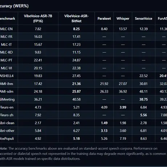Click the 3.13 Parakeet libri-other value

pos(104,131)
